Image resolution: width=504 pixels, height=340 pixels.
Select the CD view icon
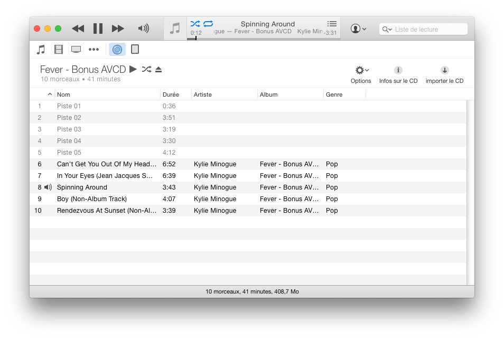click(117, 50)
